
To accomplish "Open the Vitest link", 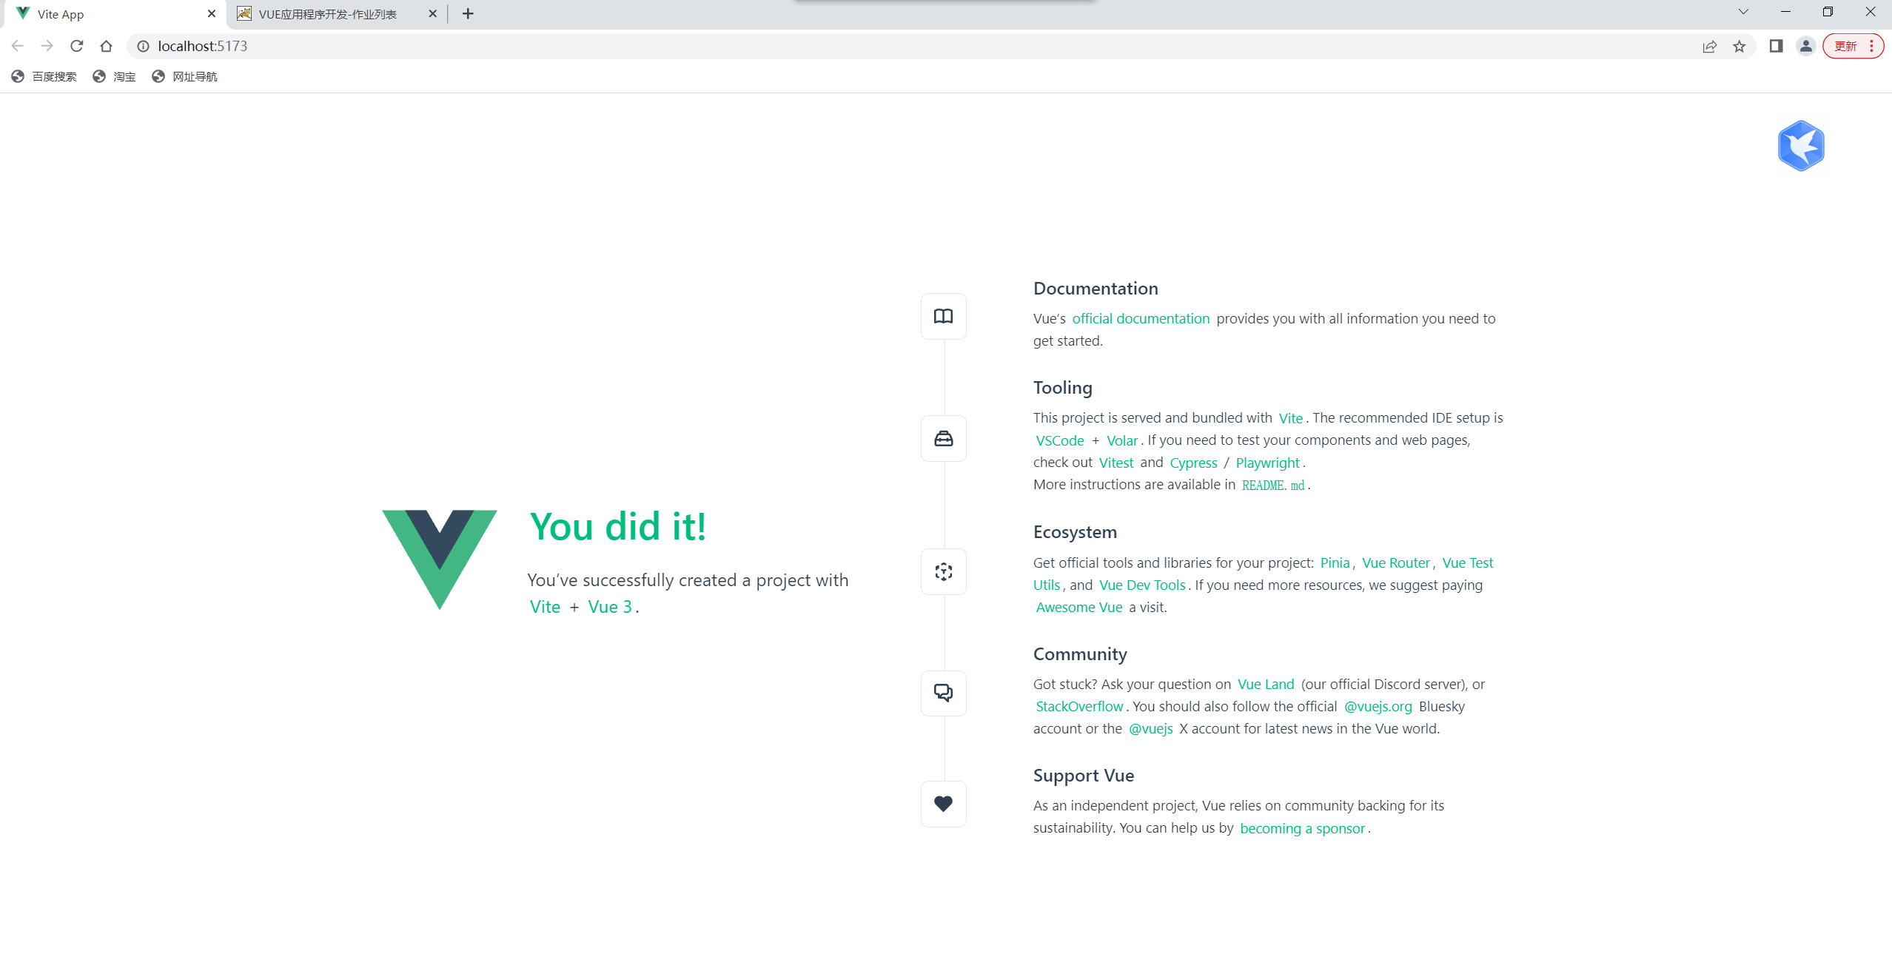I will (1116, 463).
